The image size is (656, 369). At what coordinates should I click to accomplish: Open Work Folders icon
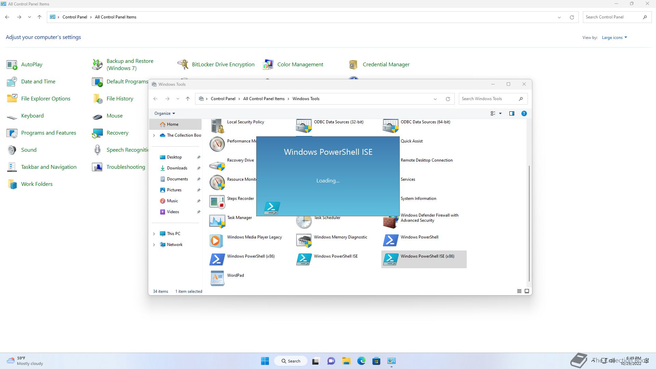pos(12,184)
